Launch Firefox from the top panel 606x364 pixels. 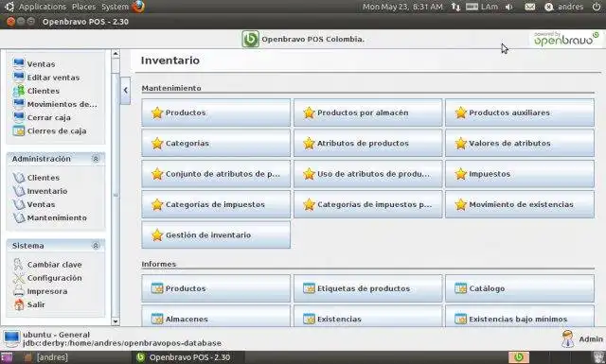coord(138,7)
